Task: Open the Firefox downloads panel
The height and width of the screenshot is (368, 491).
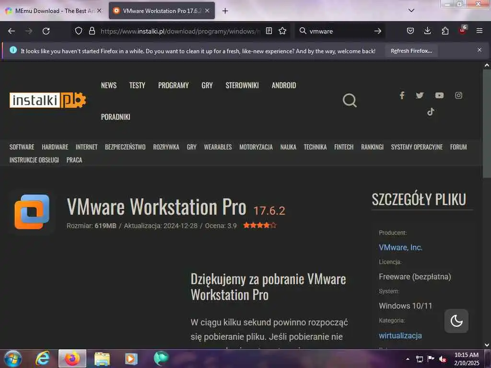Action: point(427,31)
